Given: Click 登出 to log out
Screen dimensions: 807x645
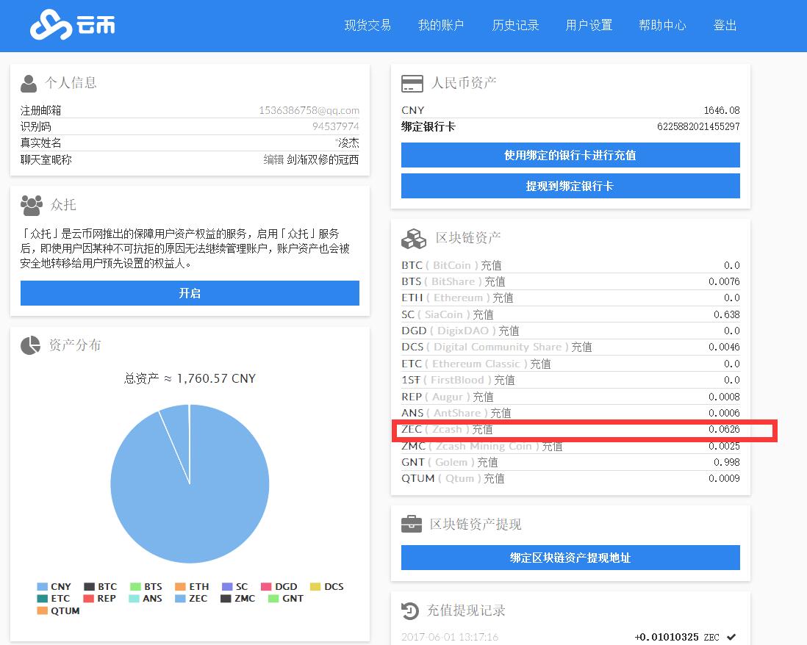Looking at the screenshot, I should coord(725,25).
